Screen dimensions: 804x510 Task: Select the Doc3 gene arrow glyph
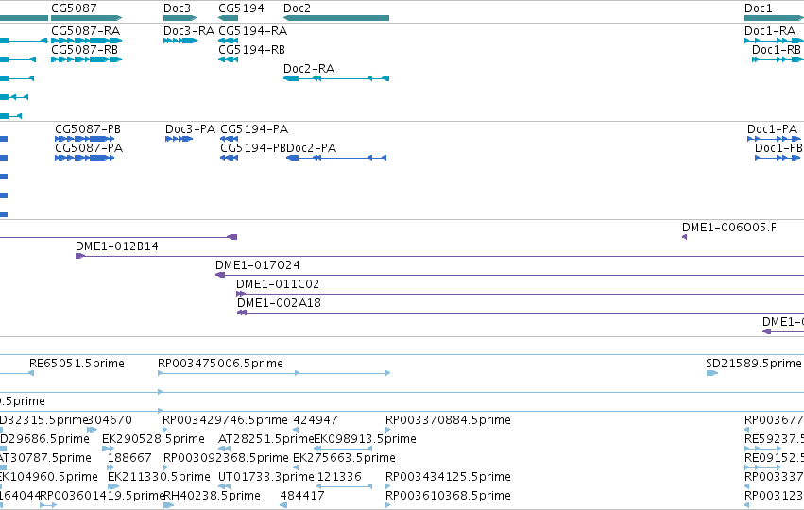[180, 18]
